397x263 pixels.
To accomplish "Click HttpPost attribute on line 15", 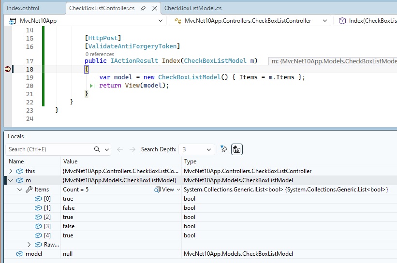I will [103, 38].
